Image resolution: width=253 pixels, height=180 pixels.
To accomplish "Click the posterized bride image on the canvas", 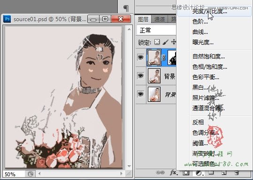I will 63,97.
